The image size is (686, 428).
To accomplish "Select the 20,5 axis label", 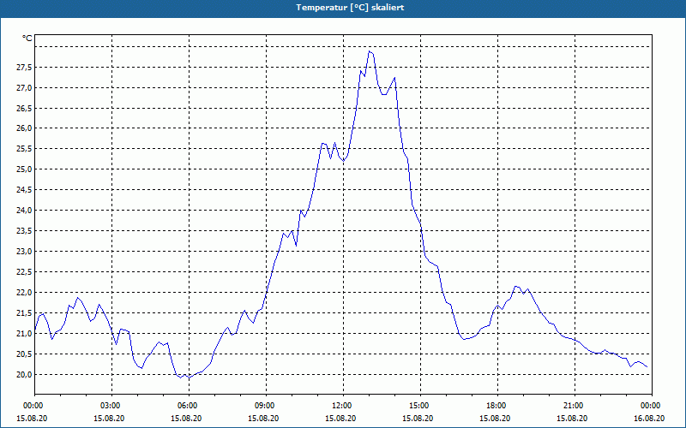I will (25, 354).
